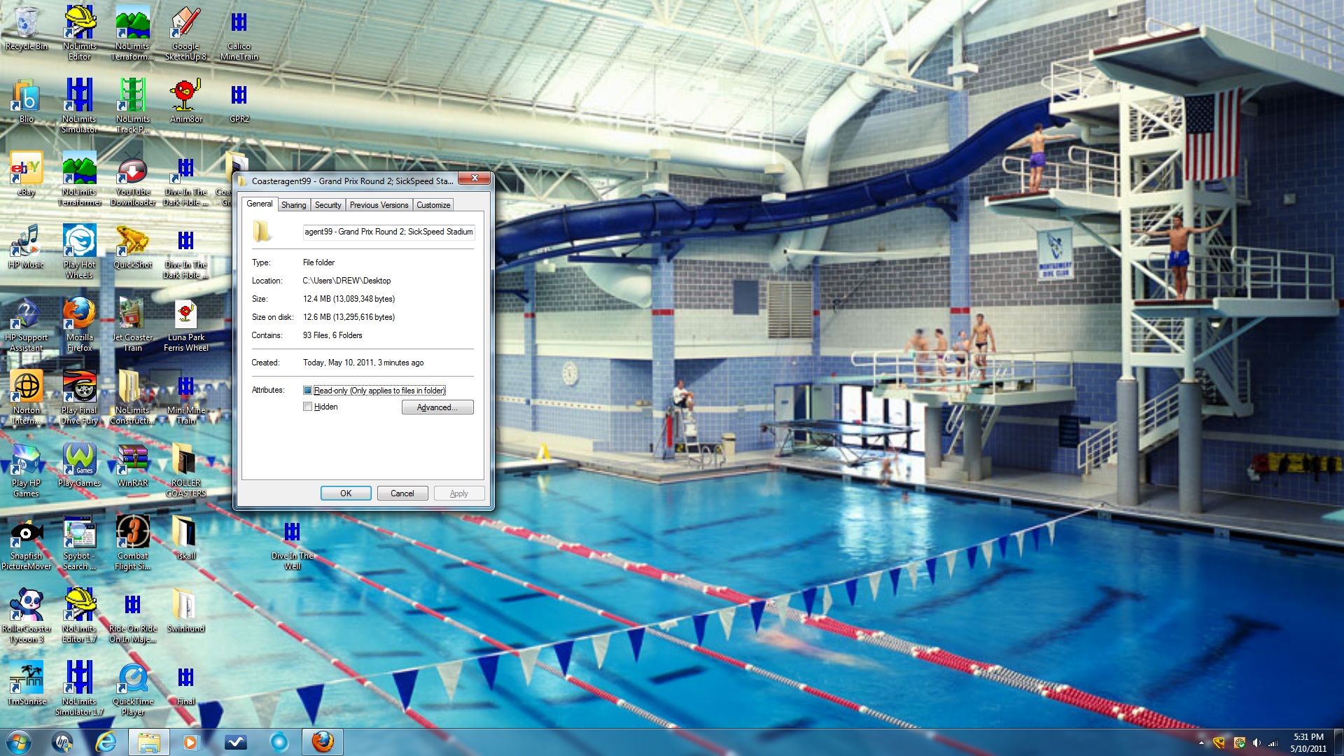Screen dimensions: 1344x756
Task: Select the Combat Flight Sim shortcut
Action: coord(132,542)
